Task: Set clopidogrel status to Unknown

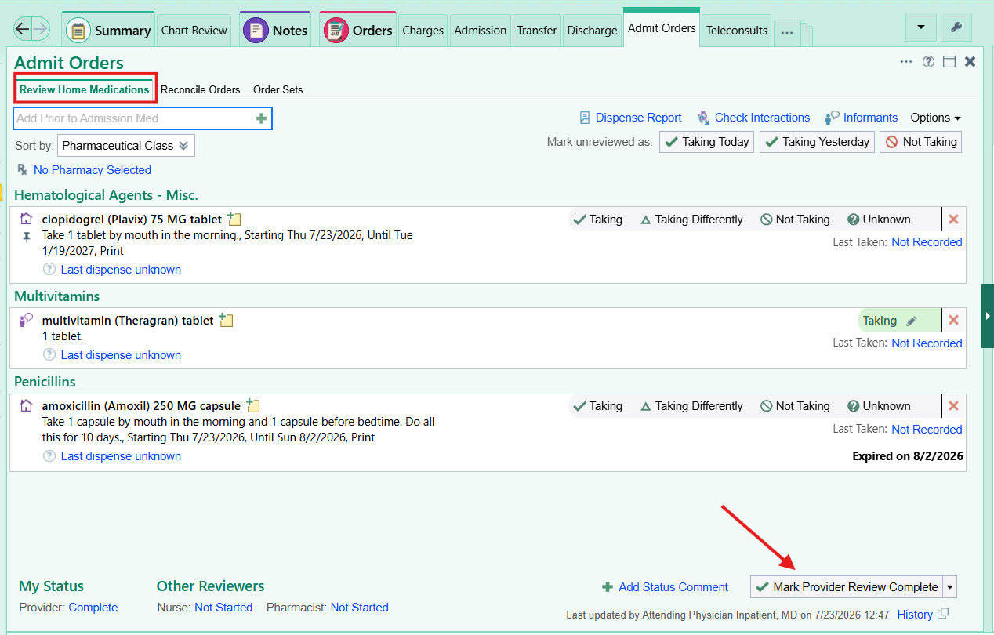Action: tap(879, 220)
